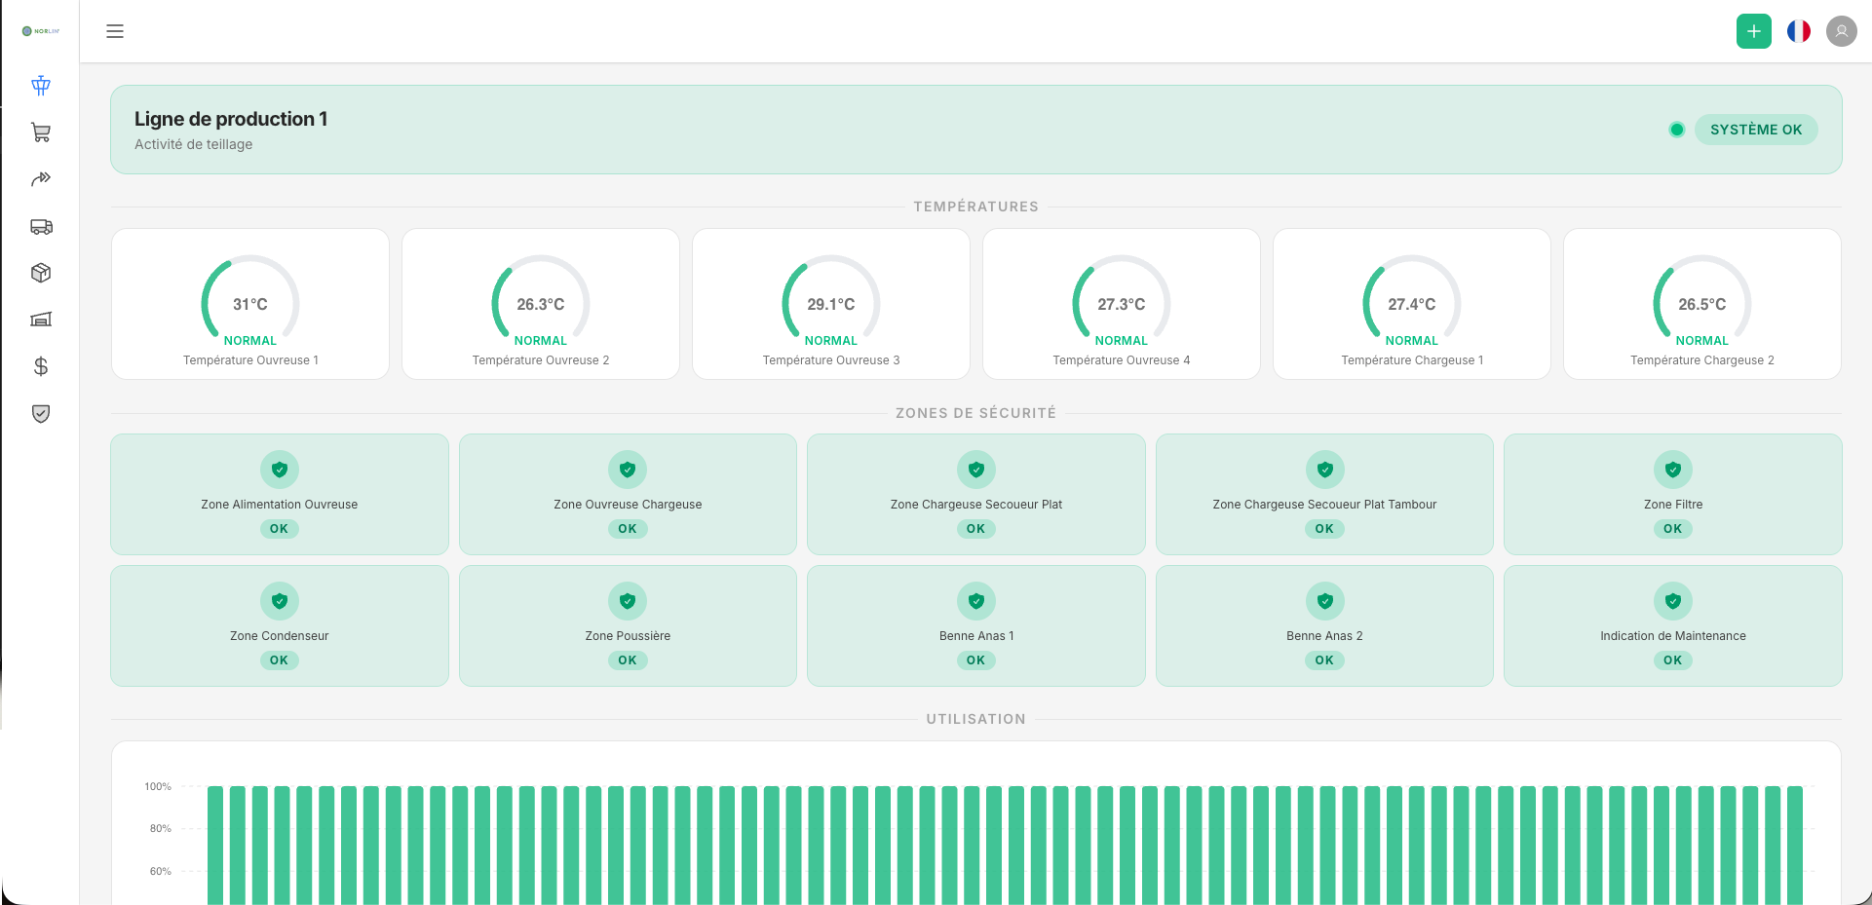Click the "Benne Anas 1" label
1872x905 pixels.
(x=976, y=636)
